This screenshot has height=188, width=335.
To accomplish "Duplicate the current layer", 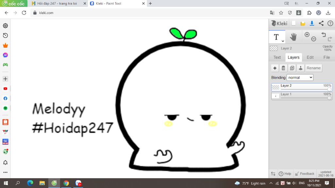I will [292, 68].
